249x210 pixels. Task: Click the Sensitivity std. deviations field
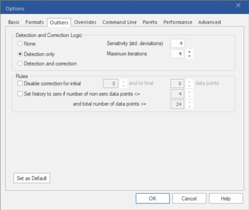click(178, 43)
